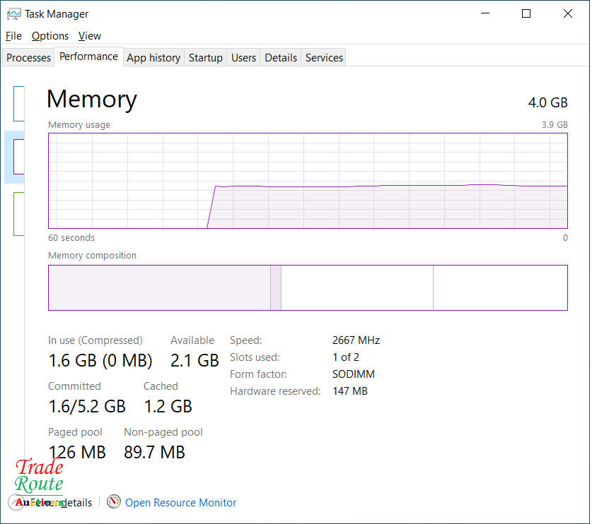592x524 pixels.
Task: Select the blue CPU thumbnail in sidebar
Action: 18,104
